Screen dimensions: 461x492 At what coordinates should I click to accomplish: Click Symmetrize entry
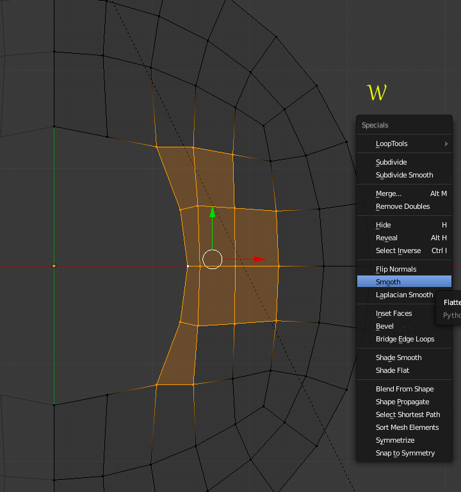point(404,441)
